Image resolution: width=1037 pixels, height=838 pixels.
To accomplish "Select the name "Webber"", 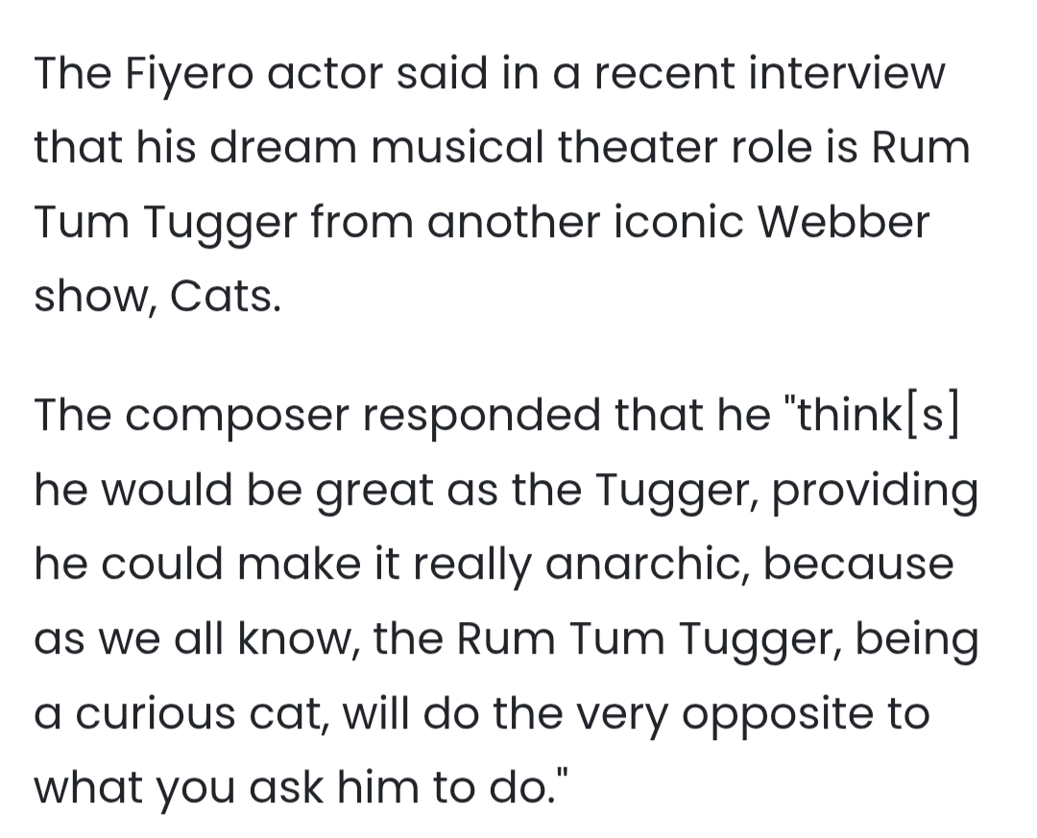I will (845, 224).
